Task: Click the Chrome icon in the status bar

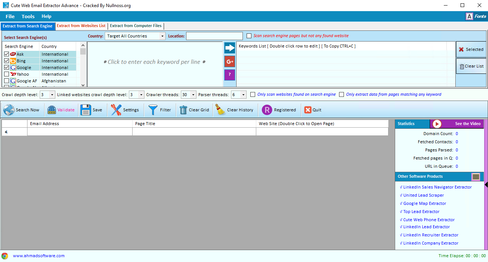Action: tap(5, 256)
